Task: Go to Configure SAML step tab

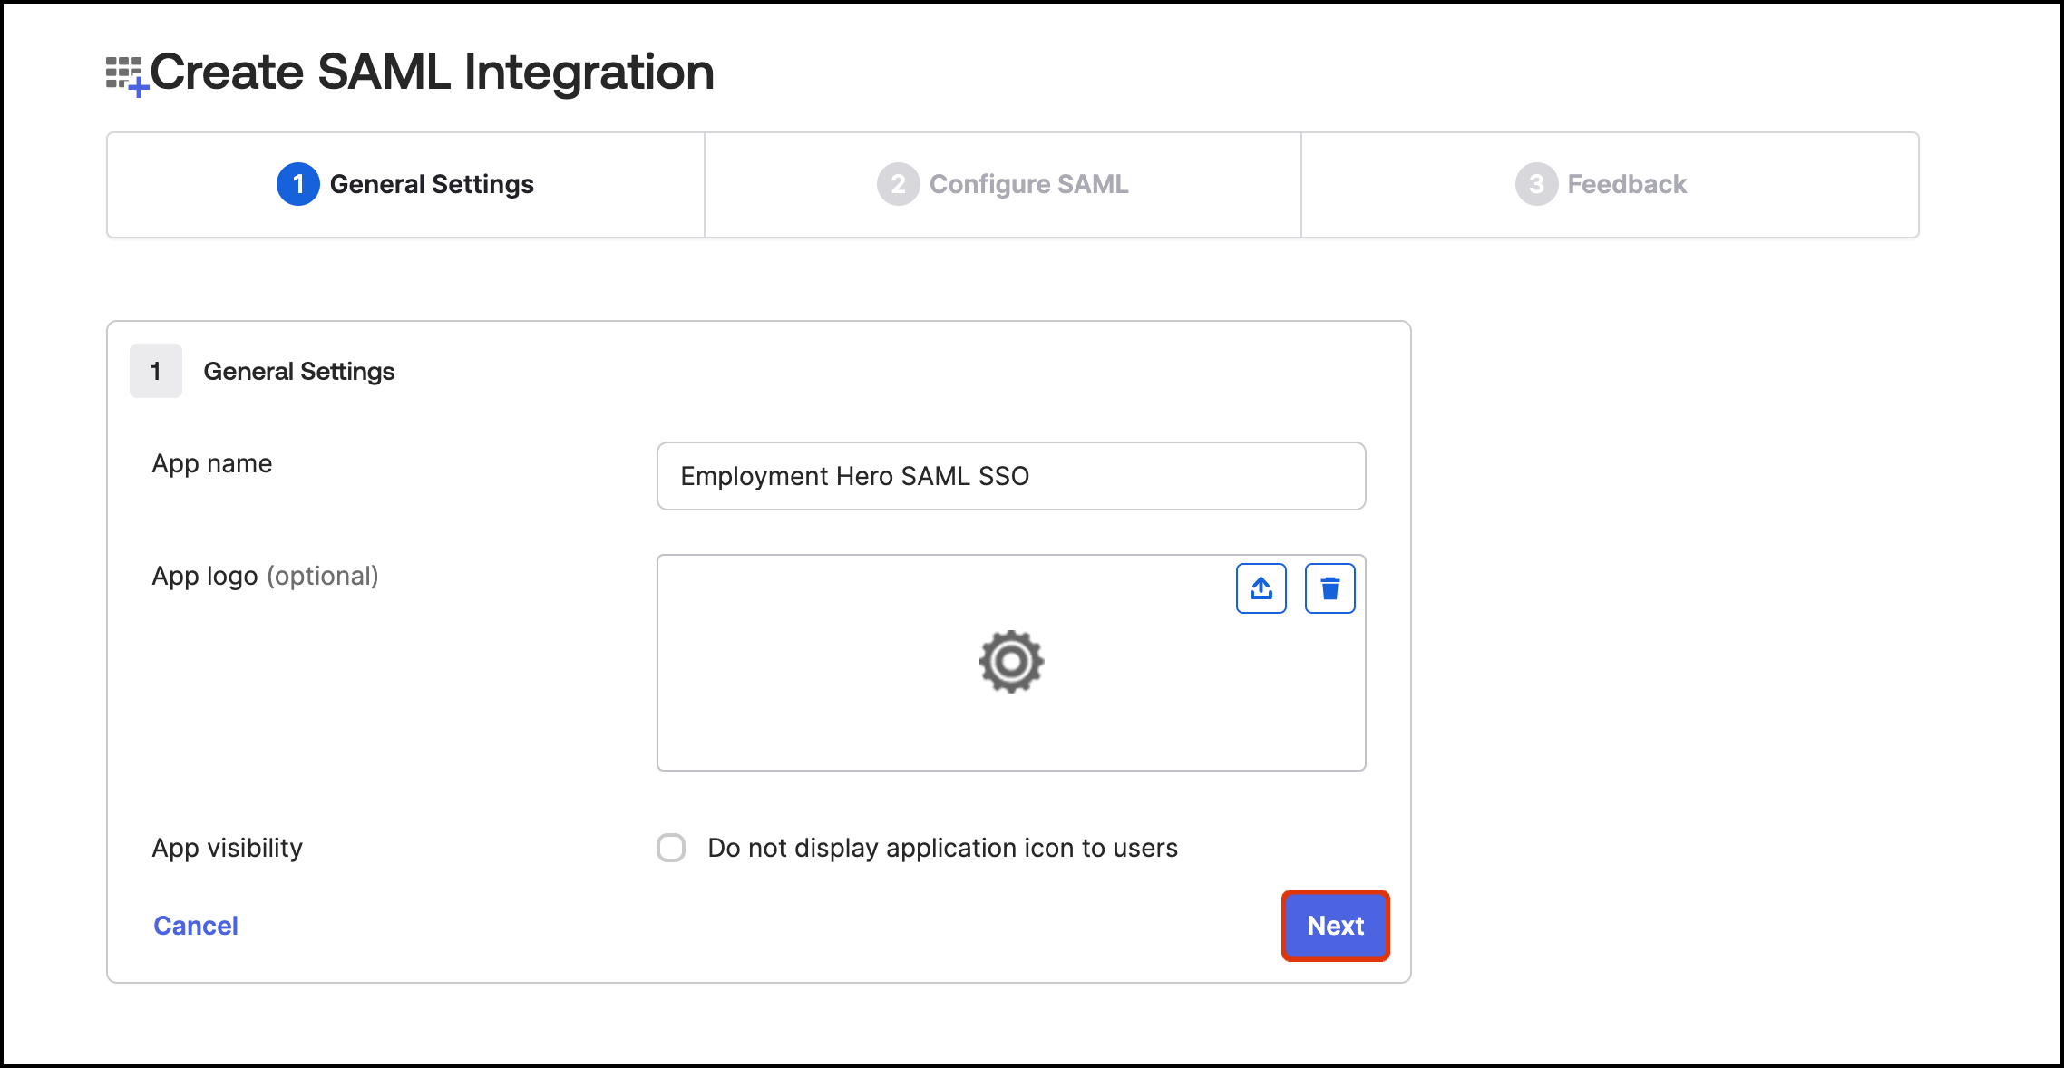Action: click(x=1003, y=185)
